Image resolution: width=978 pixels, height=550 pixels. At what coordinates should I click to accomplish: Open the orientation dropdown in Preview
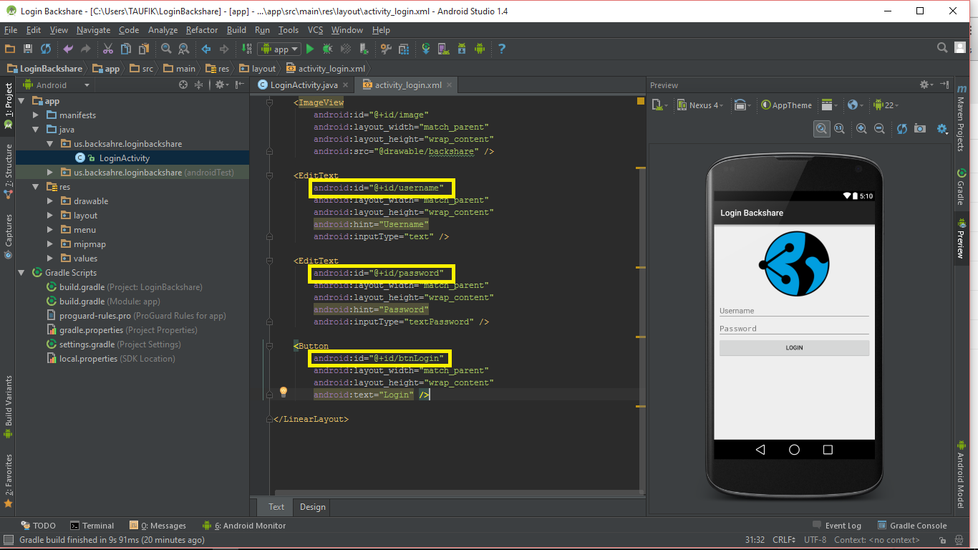click(742, 105)
